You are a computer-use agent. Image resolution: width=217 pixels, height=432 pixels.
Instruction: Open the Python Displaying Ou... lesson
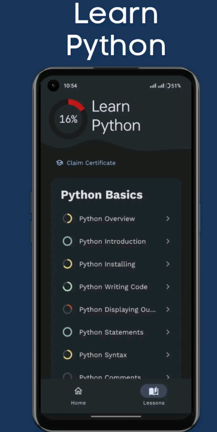tap(116, 310)
